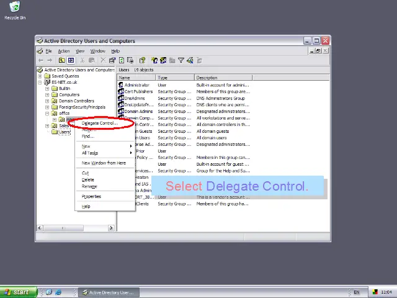Sort the list by the Description column
The width and height of the screenshot is (397, 298).
223,78
